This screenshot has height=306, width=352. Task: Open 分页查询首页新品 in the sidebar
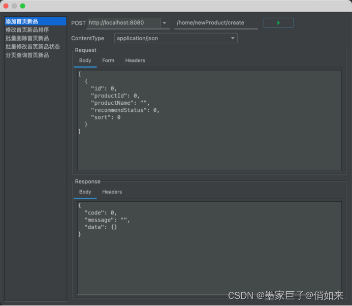(x=27, y=55)
